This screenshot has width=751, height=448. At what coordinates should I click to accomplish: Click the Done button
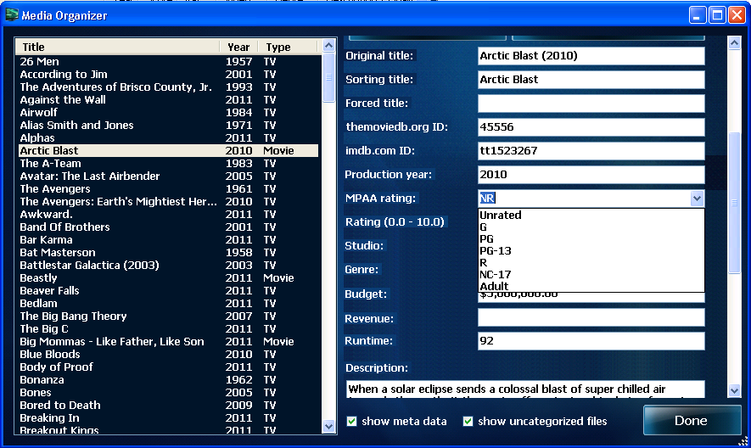pos(692,420)
